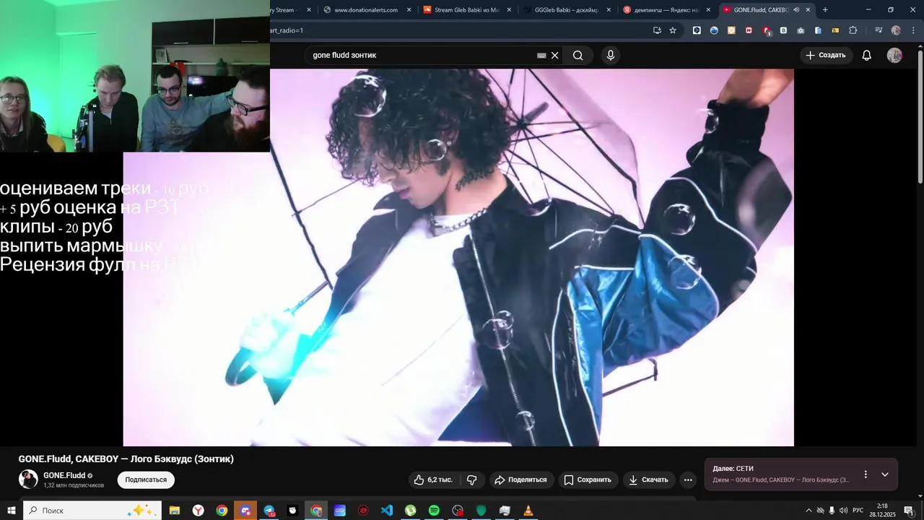Open the Windows notification center icon
Screen dimensions: 924x520
(908, 511)
